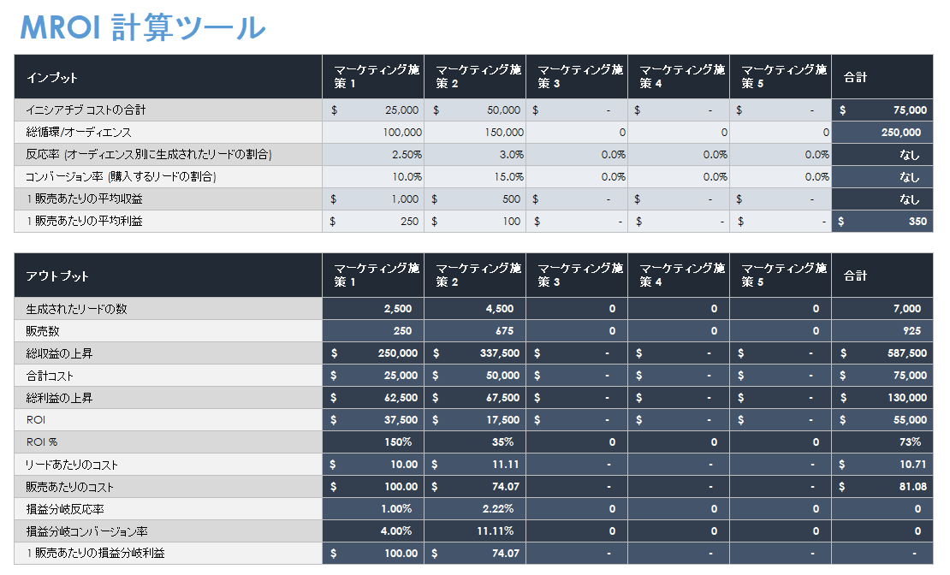Image resolution: width=950 pixels, height=575 pixels.
Task: Click the 2.50% 反応率 cell
Action: (373, 155)
